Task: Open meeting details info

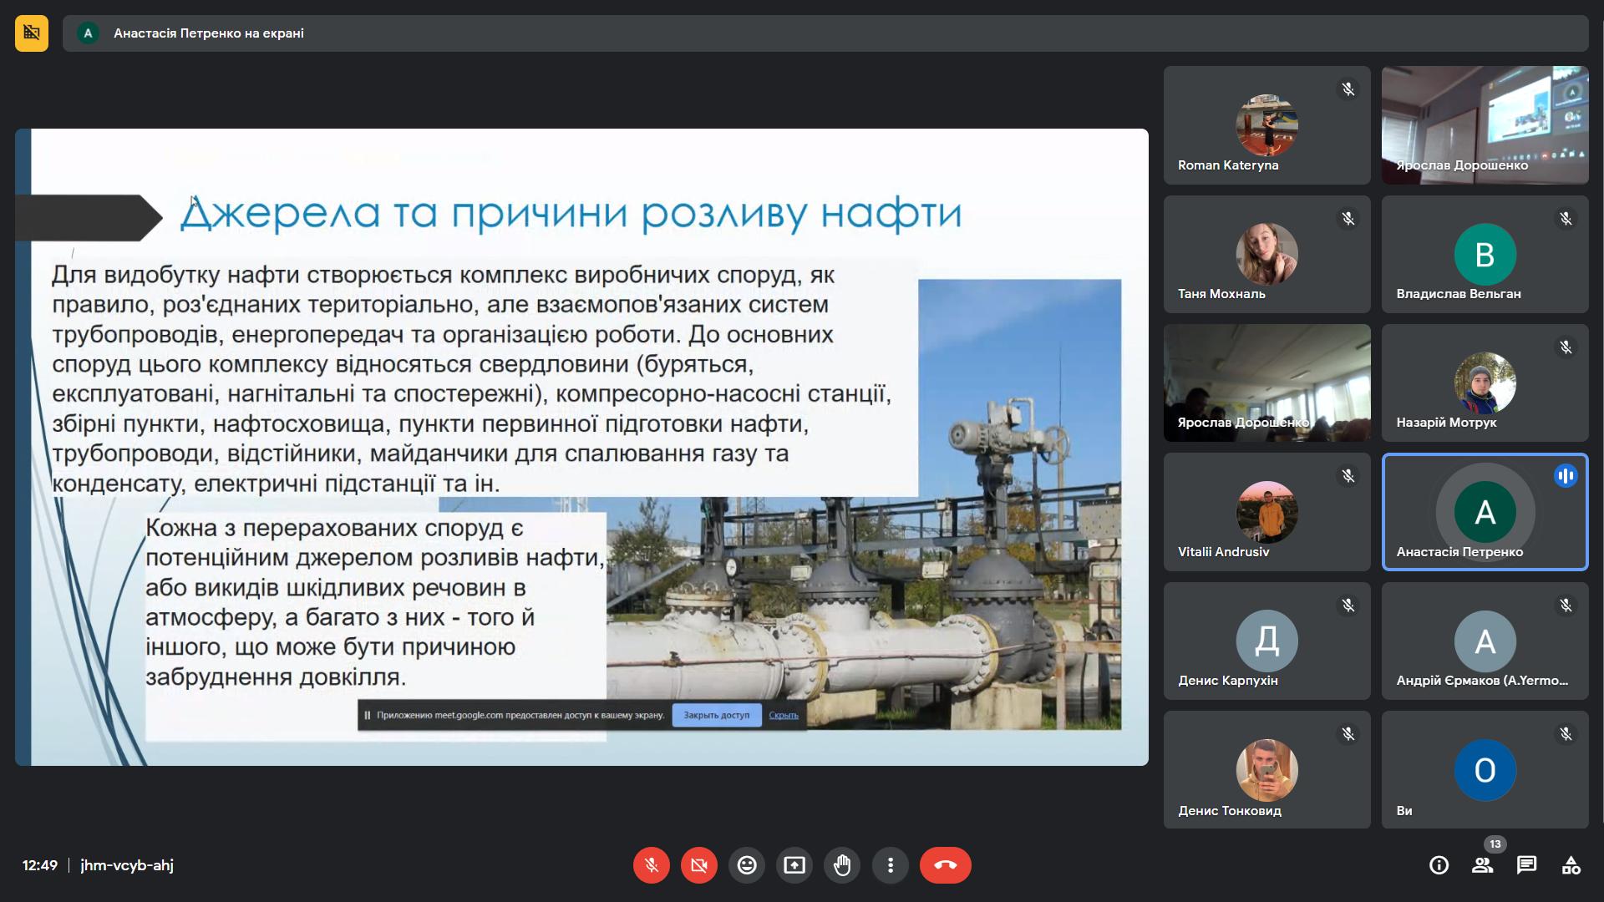Action: [x=1439, y=865]
